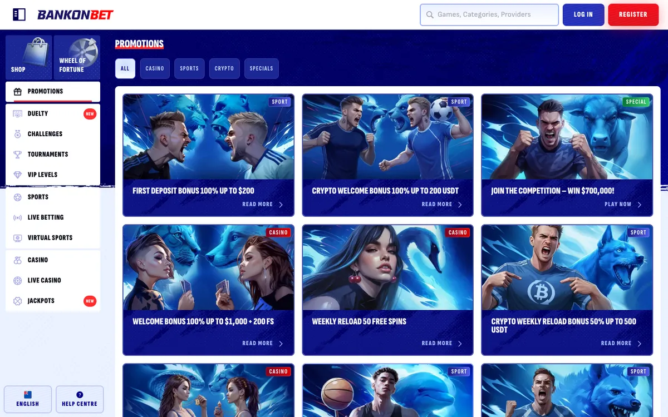
Task: Click the Live Casino icon
Action: click(x=18, y=281)
